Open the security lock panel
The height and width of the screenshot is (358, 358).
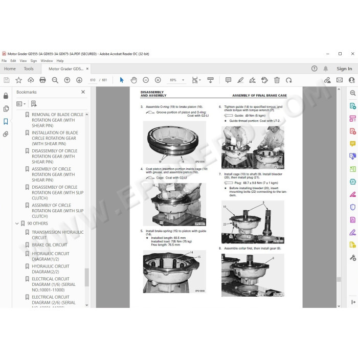pos(6,96)
